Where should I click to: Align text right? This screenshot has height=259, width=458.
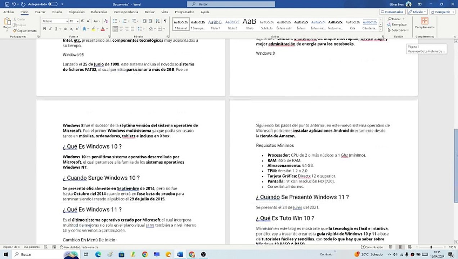click(x=127, y=29)
